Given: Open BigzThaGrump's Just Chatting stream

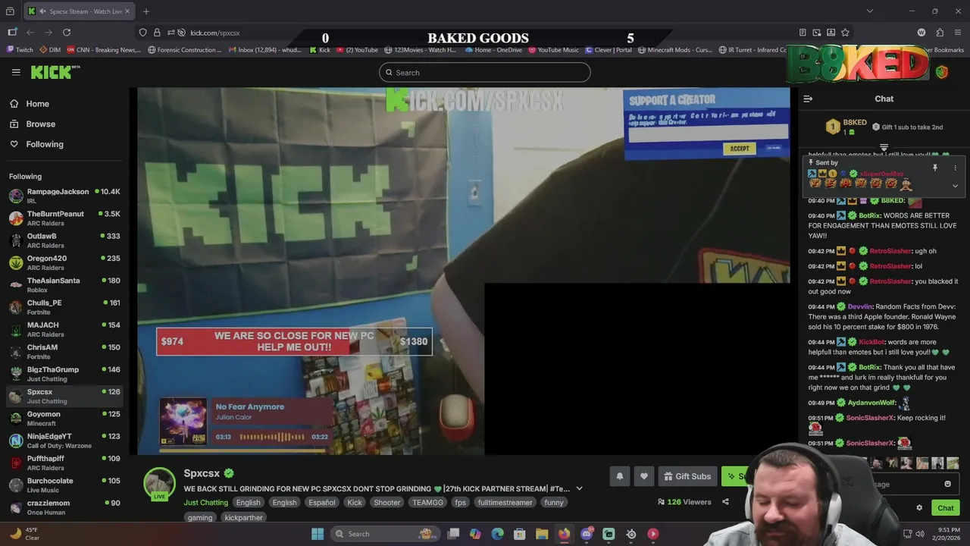Looking at the screenshot, I should [x=64, y=374].
